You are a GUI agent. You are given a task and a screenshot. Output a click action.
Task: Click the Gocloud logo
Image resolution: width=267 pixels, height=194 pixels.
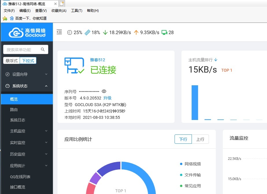(x=27, y=32)
